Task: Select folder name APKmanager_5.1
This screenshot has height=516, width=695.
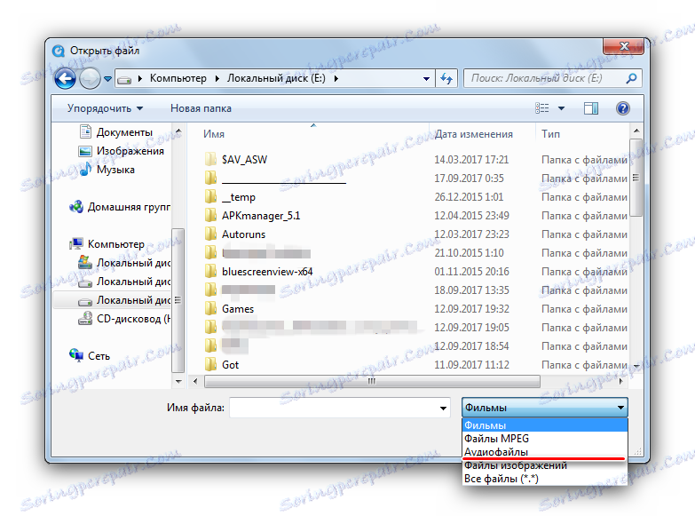Action: 261,216
